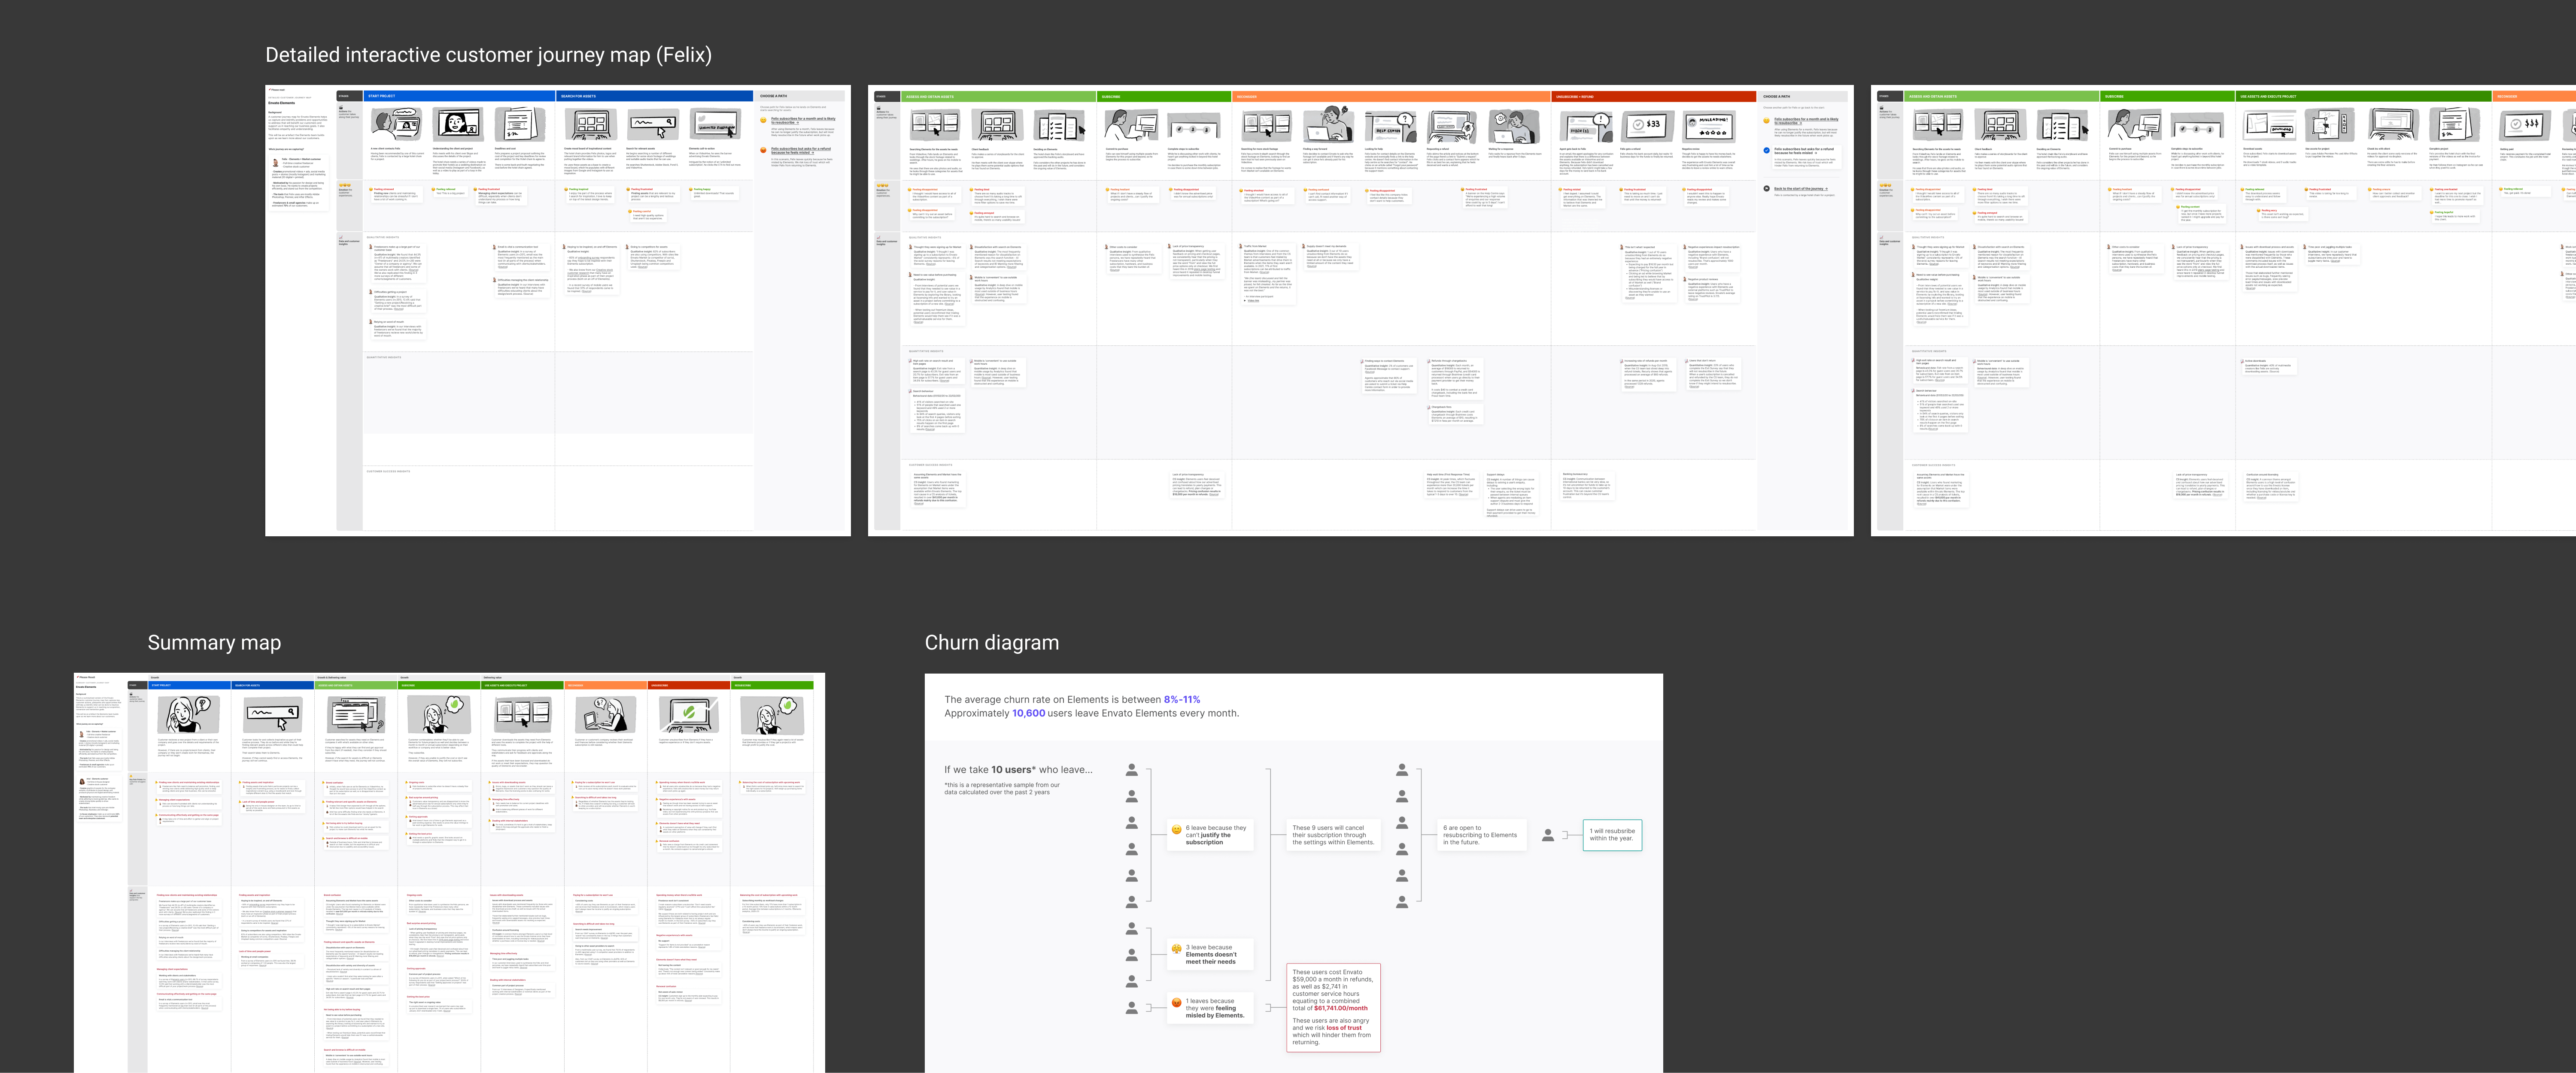Click 'UNSUBSCRIBE + REFUND' red stage header
This screenshot has height=1073, width=2576.
pyautogui.click(x=1654, y=97)
